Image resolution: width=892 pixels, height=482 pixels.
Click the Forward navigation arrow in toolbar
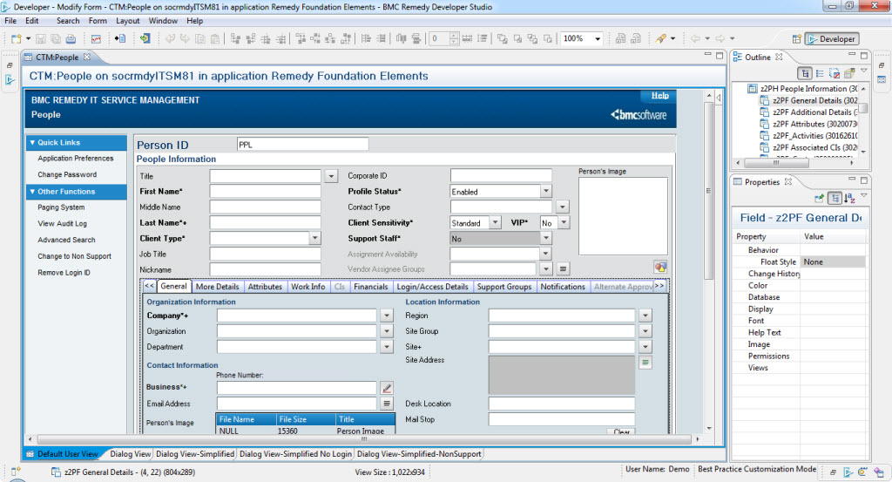720,38
